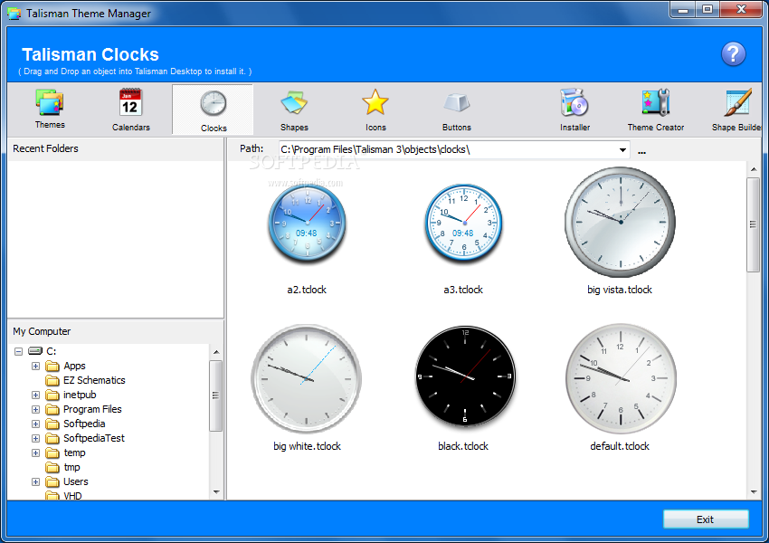The image size is (769, 543).
Task: Select the a3.tclock clock thumbnail
Action: [x=463, y=224]
